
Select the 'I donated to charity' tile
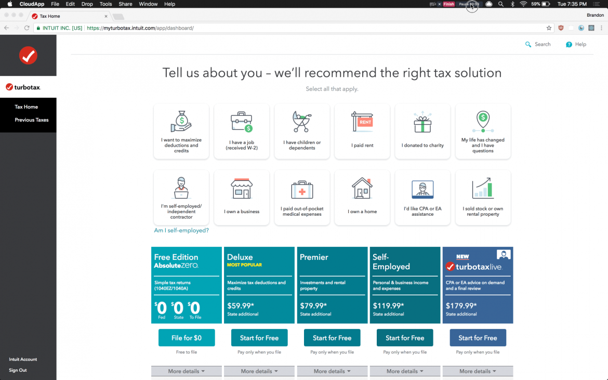pyautogui.click(x=422, y=131)
